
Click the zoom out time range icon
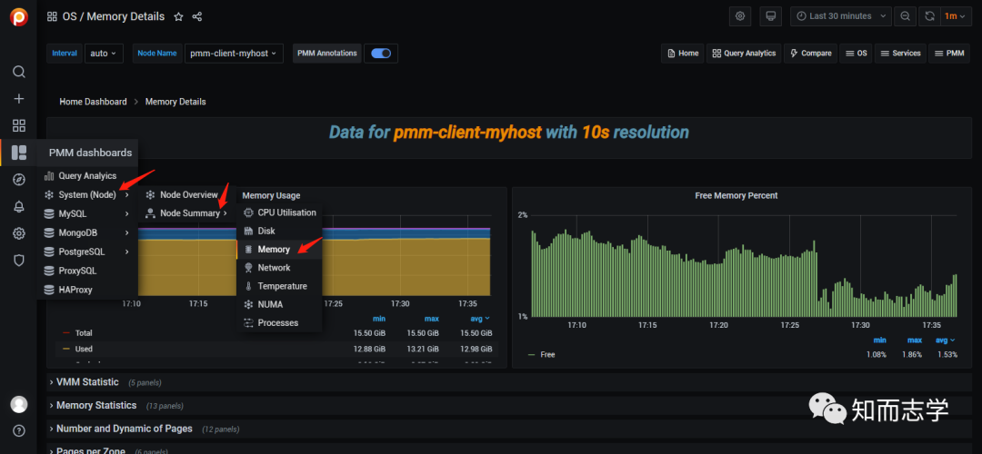click(x=905, y=16)
